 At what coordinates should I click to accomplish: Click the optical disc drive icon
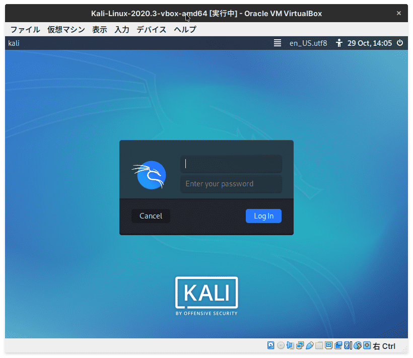click(x=281, y=345)
